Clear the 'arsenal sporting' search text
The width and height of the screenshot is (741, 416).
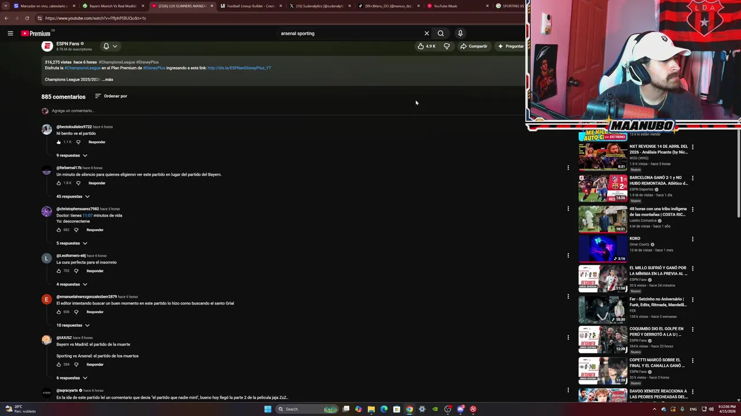pyautogui.click(x=427, y=34)
